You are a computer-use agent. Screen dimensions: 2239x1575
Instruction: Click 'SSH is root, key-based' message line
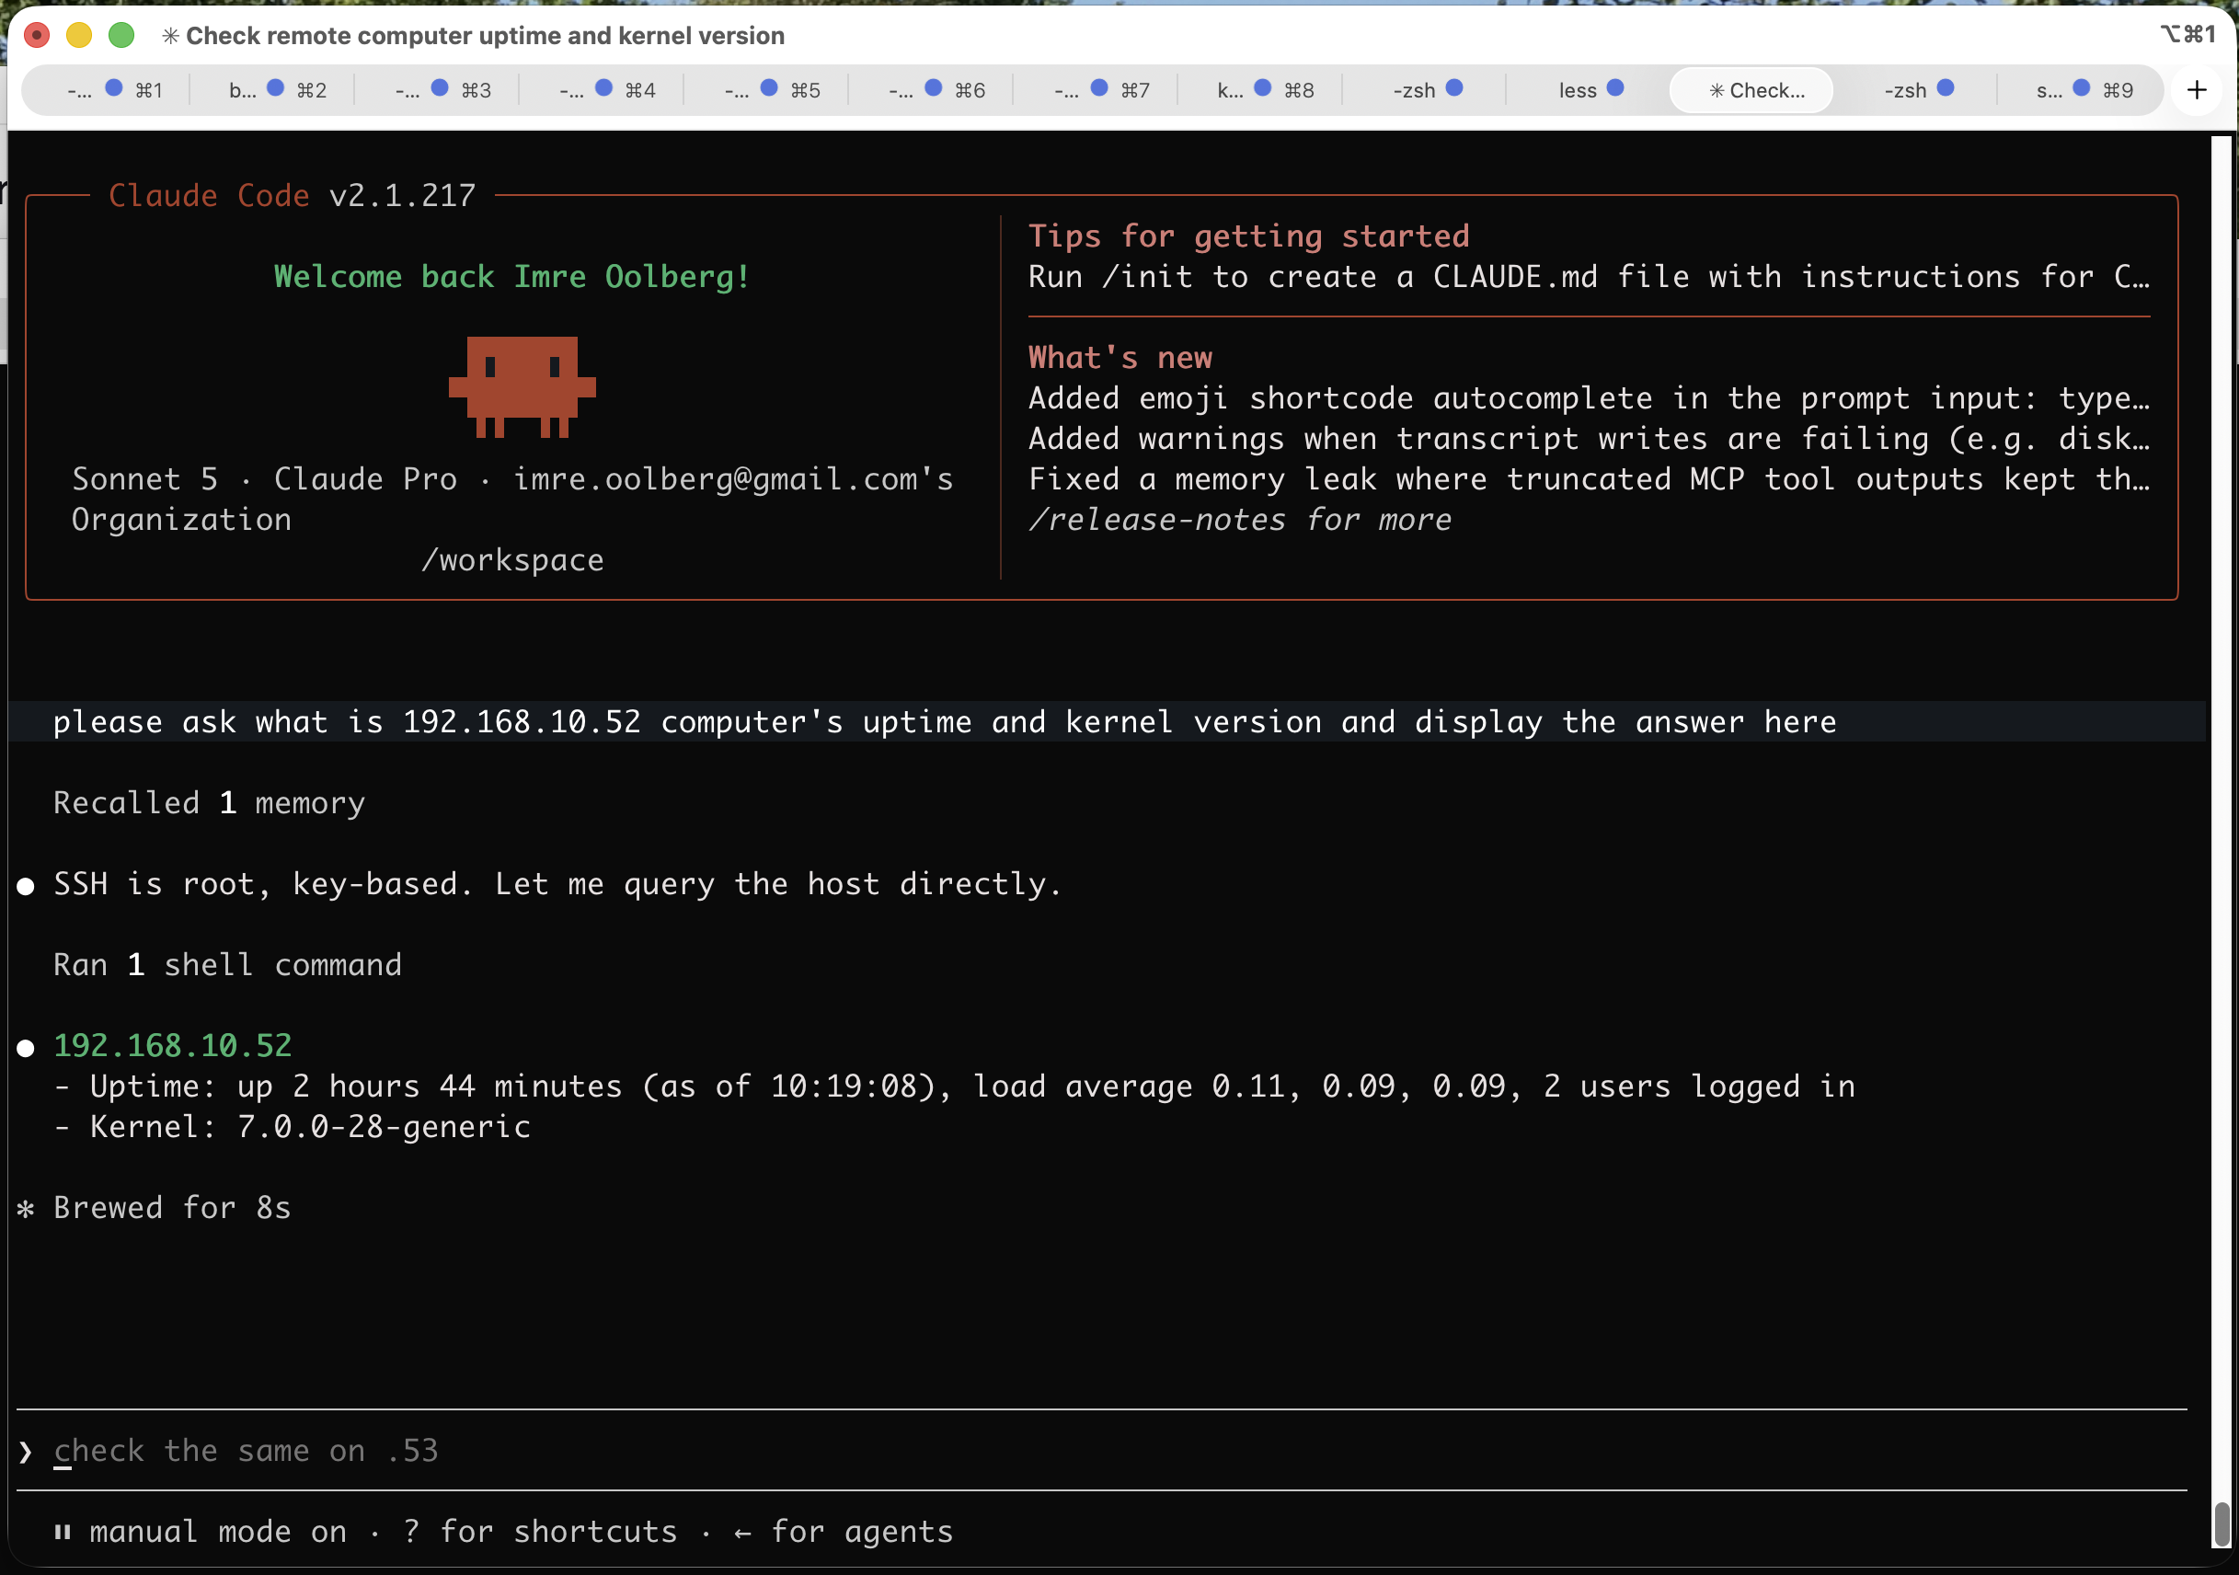click(557, 883)
